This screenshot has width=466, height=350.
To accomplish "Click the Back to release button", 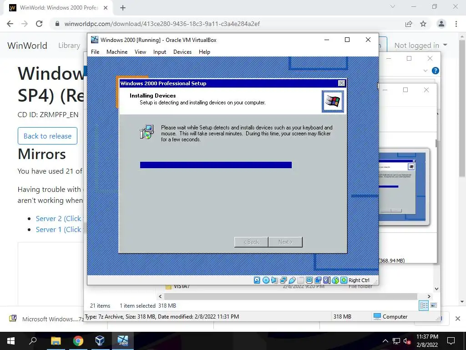I will [47, 136].
